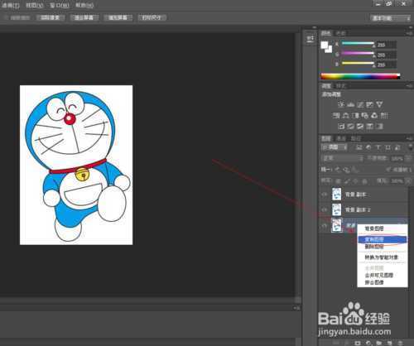Click the add layer mask icon
The width and height of the screenshot is (414, 346).
pyautogui.click(x=358, y=343)
